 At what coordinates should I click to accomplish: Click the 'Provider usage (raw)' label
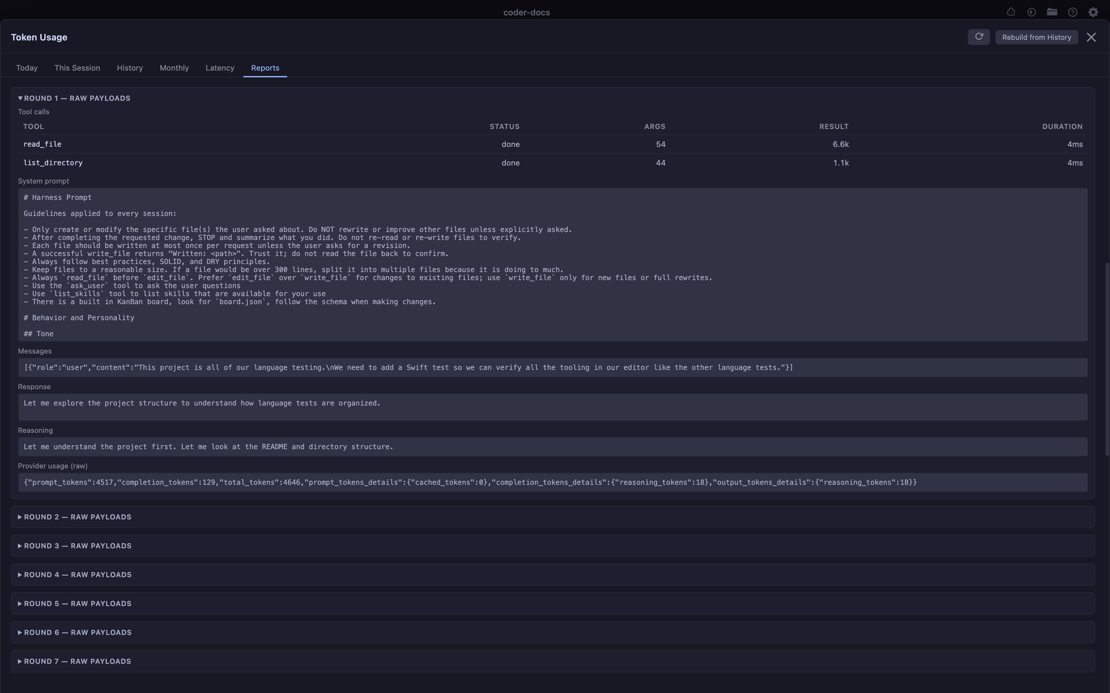coord(53,466)
